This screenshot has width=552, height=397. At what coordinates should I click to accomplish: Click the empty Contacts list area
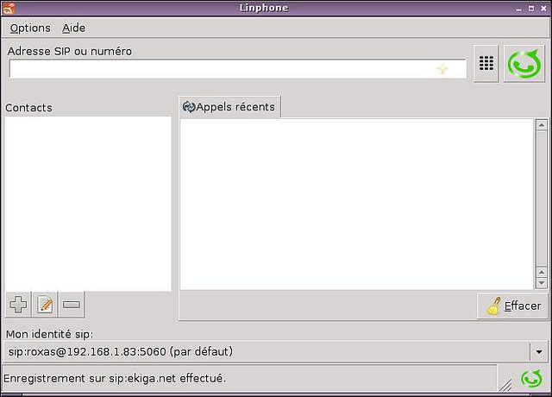point(88,204)
